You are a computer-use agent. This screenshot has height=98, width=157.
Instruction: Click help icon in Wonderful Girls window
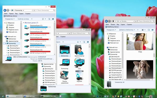(x=153, y=30)
